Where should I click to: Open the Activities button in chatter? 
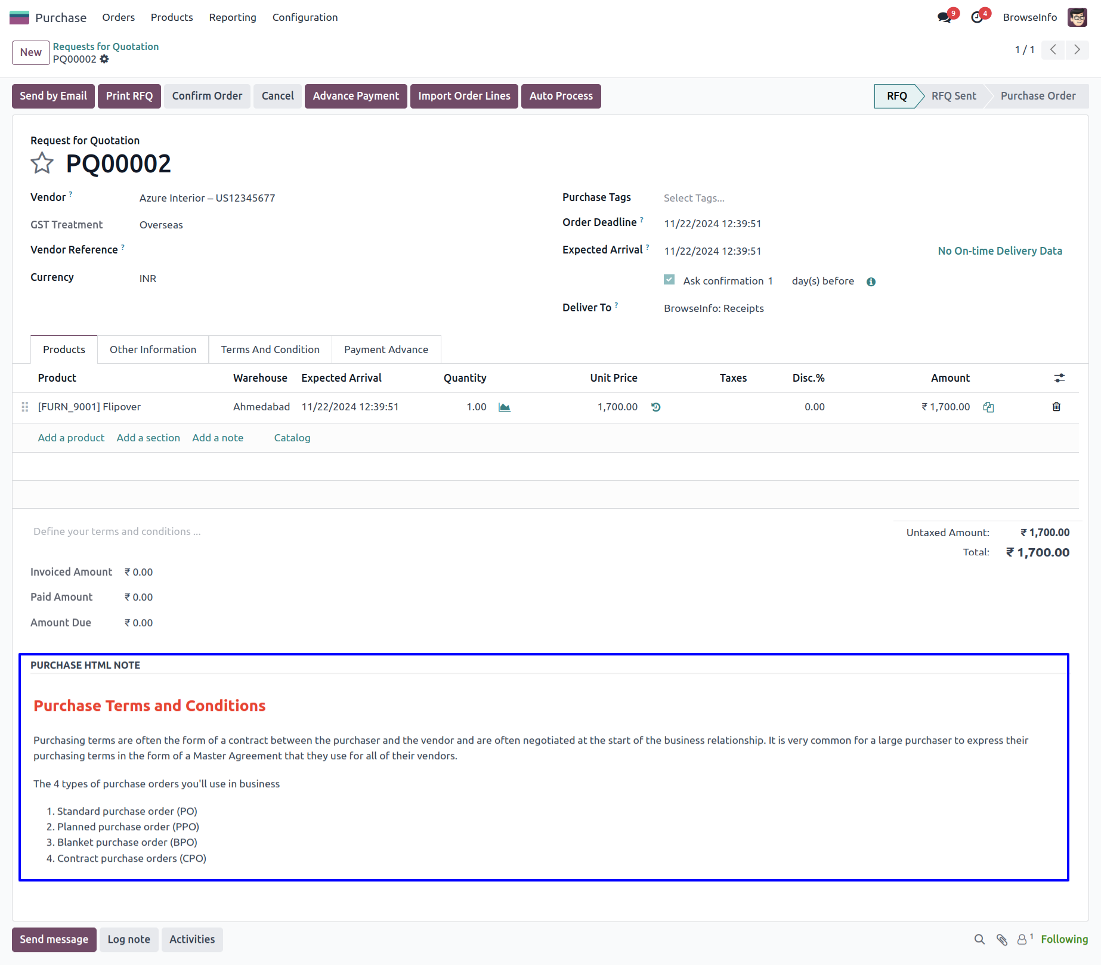[192, 939]
